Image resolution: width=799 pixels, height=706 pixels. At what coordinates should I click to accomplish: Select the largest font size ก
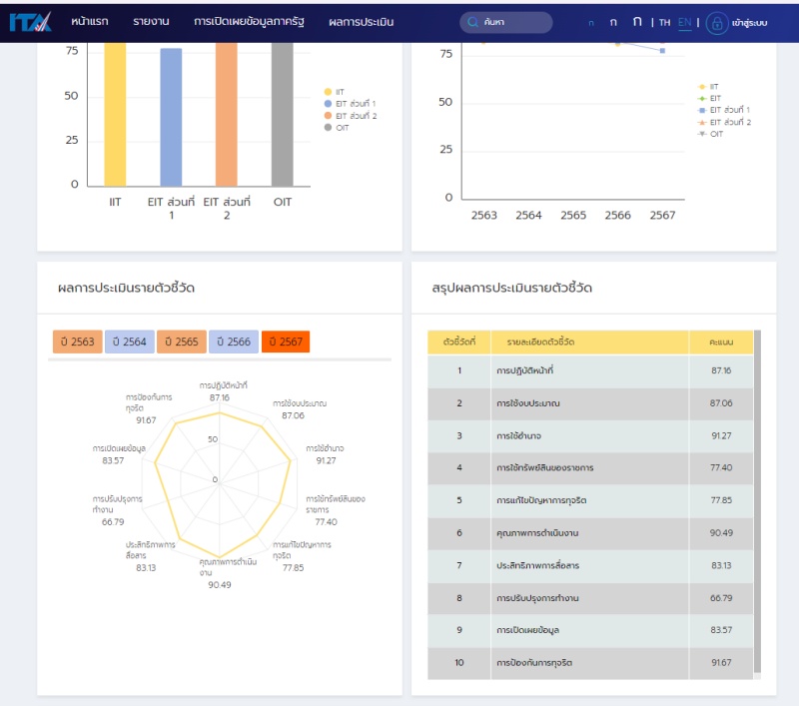(636, 21)
